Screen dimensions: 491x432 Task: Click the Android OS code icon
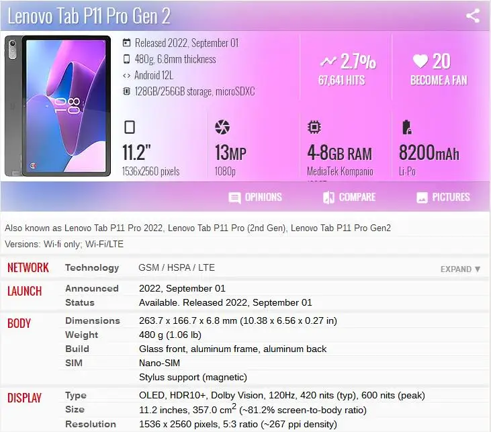[x=126, y=75]
